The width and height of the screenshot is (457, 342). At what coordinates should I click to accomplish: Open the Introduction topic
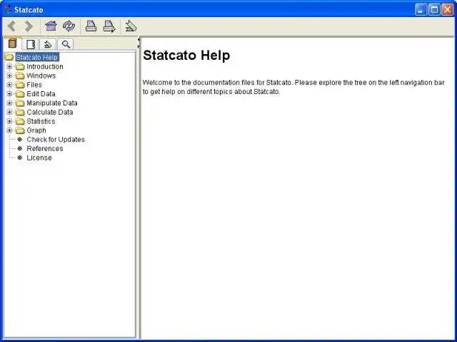pyautogui.click(x=45, y=66)
